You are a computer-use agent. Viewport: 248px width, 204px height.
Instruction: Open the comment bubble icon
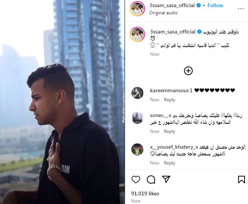point(151,180)
